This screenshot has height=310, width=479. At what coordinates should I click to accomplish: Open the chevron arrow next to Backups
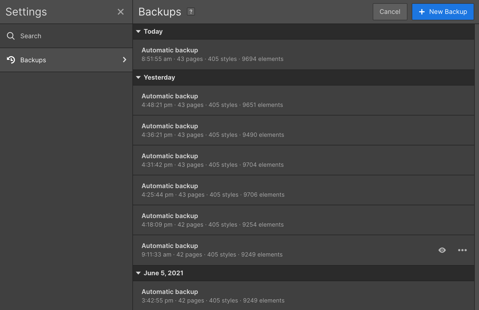pos(124,60)
